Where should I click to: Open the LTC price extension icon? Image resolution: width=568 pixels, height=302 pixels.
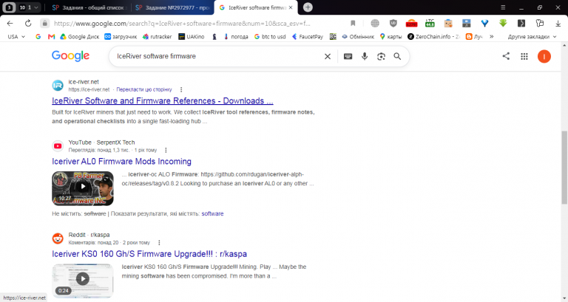430,24
